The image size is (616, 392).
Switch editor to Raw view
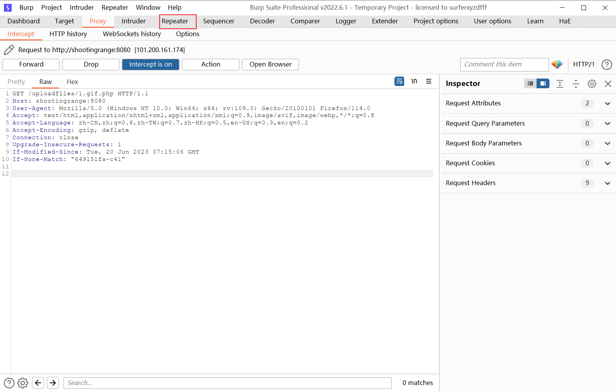(x=46, y=82)
